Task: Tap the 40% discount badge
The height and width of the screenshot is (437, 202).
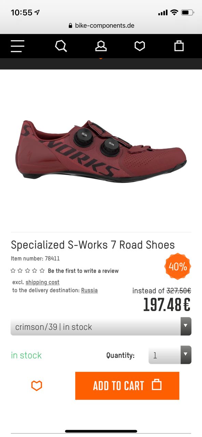Action: (178, 266)
